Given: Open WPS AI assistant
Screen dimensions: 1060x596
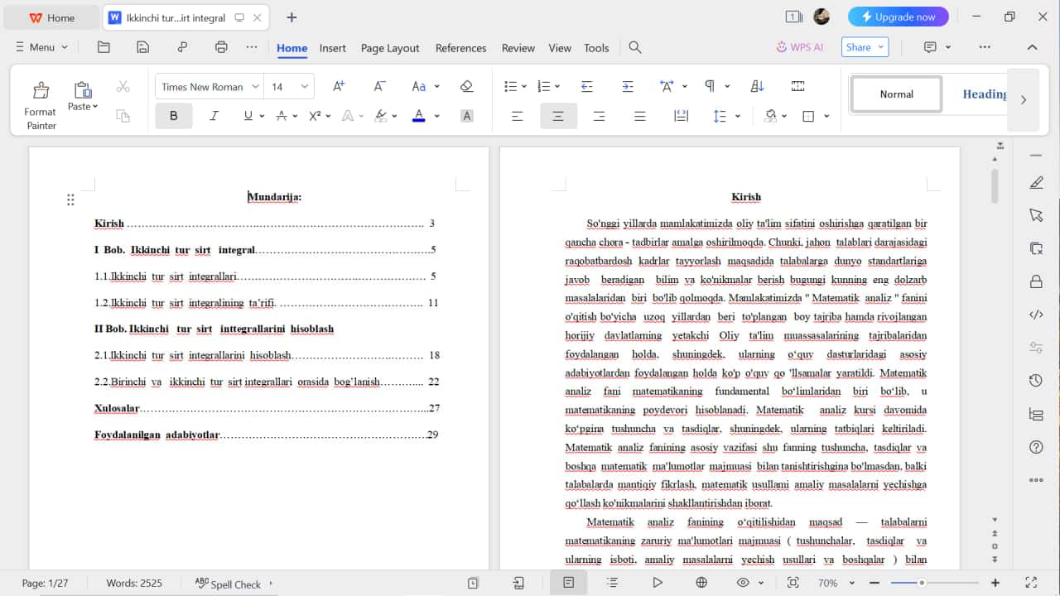Looking at the screenshot, I should tap(800, 47).
